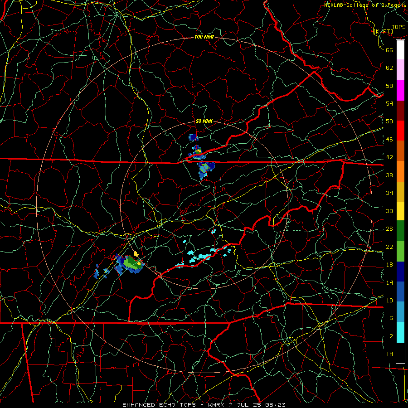This screenshot has width=408, height=408.
Task: Click the 14 legend value
Action: point(389,282)
